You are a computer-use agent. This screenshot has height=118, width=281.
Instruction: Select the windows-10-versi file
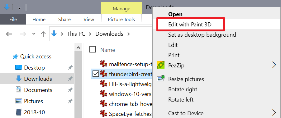click(131, 94)
